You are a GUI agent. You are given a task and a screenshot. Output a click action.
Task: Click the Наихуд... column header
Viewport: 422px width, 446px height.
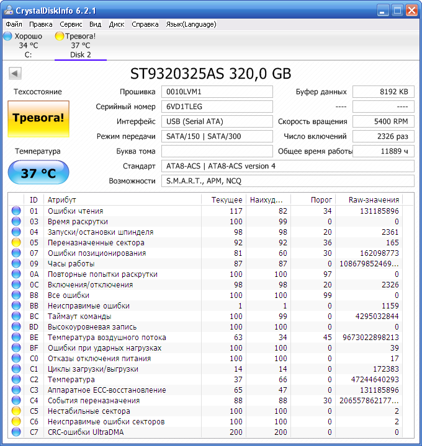(x=269, y=199)
